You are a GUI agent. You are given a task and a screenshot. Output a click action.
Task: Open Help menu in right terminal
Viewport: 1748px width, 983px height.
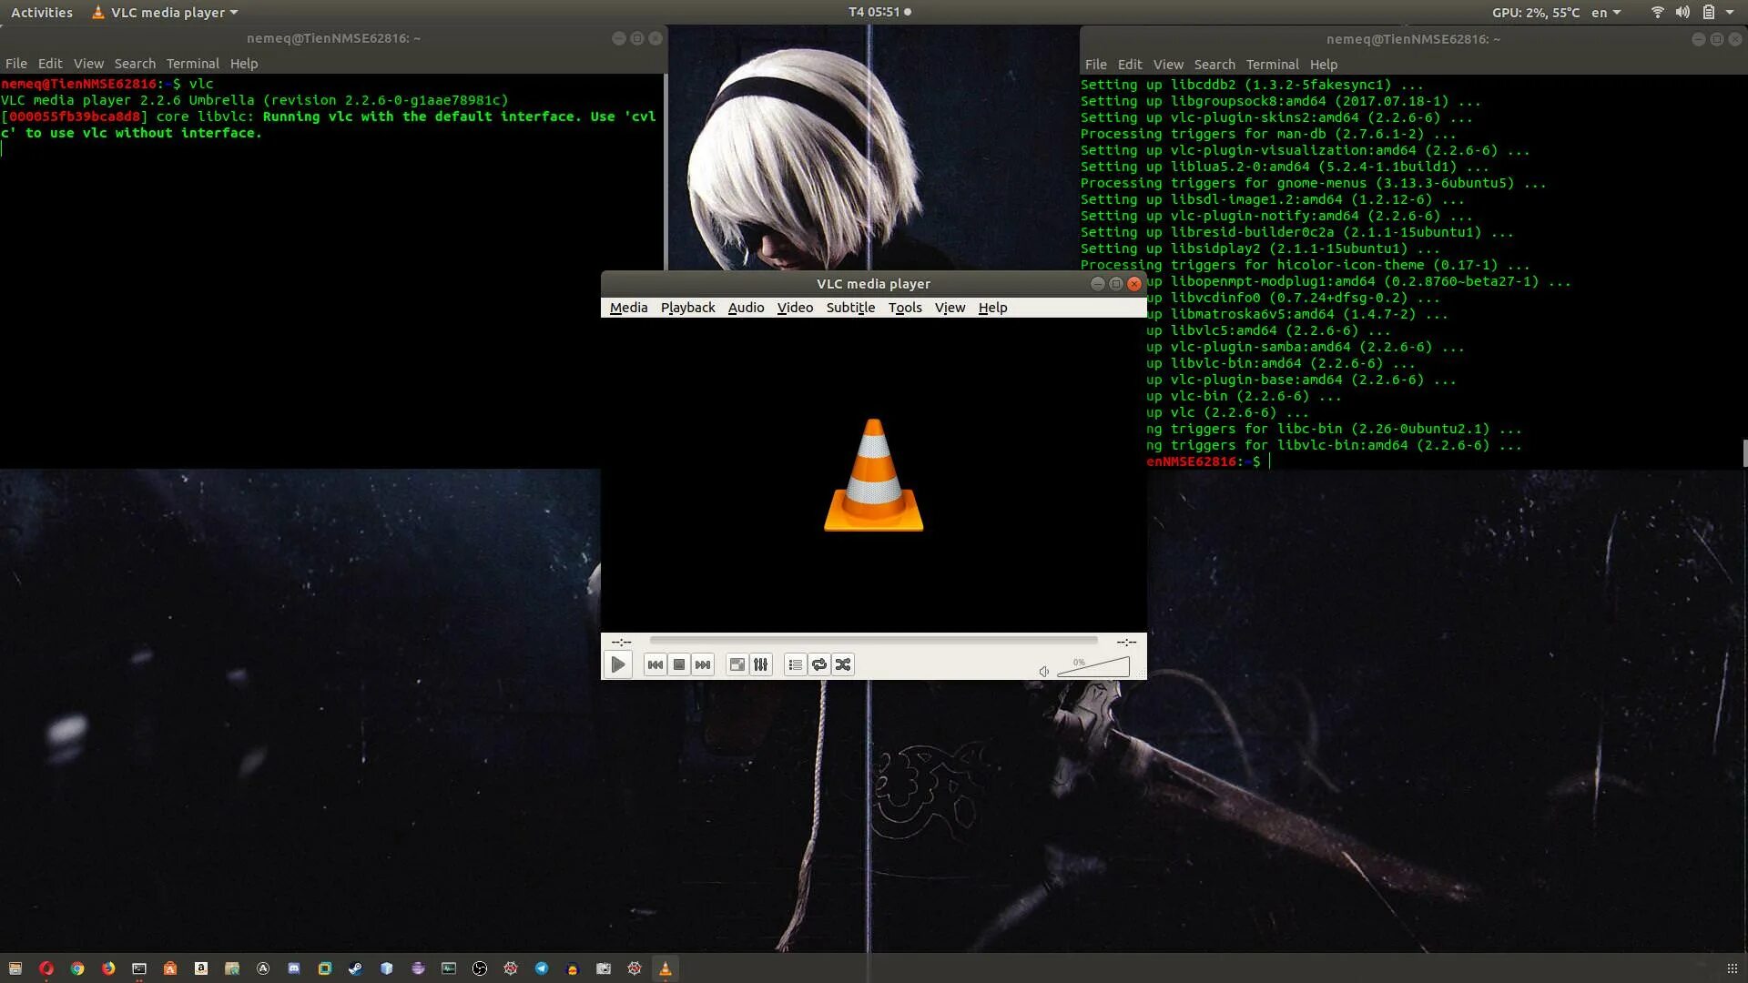click(x=1324, y=65)
